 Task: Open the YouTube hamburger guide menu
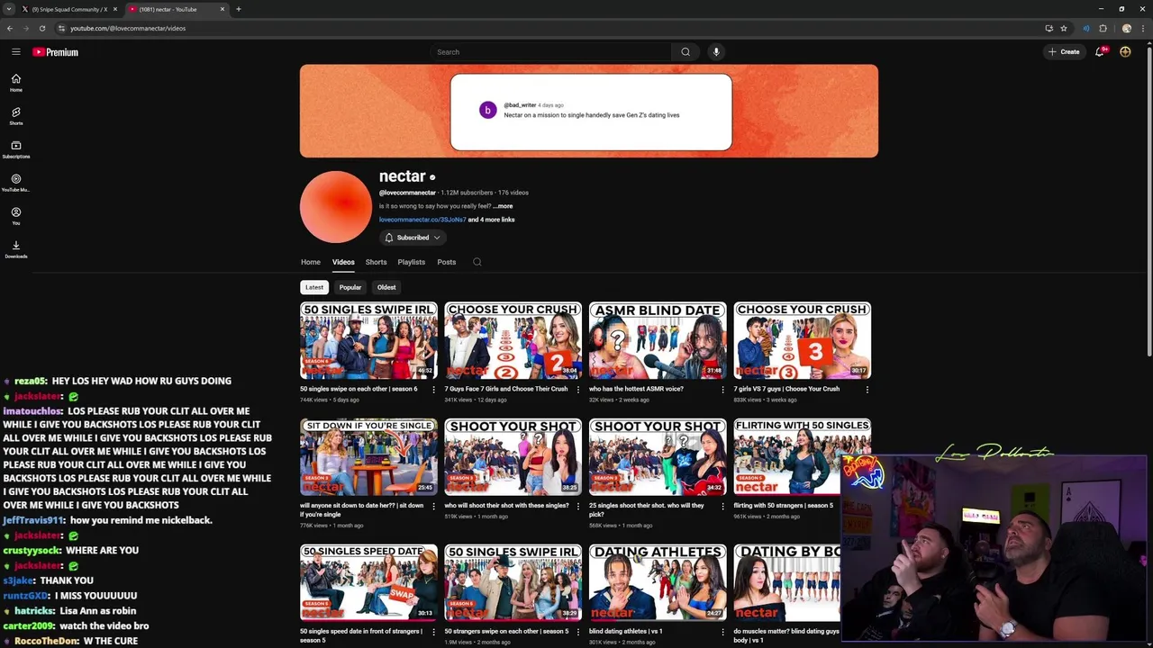15,52
